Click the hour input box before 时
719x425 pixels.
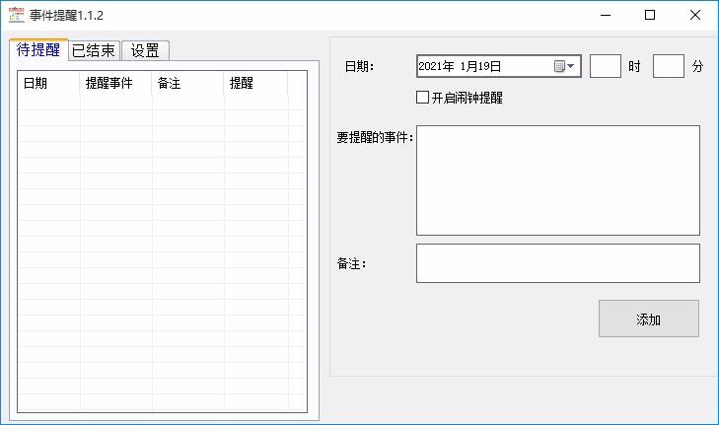click(x=606, y=66)
